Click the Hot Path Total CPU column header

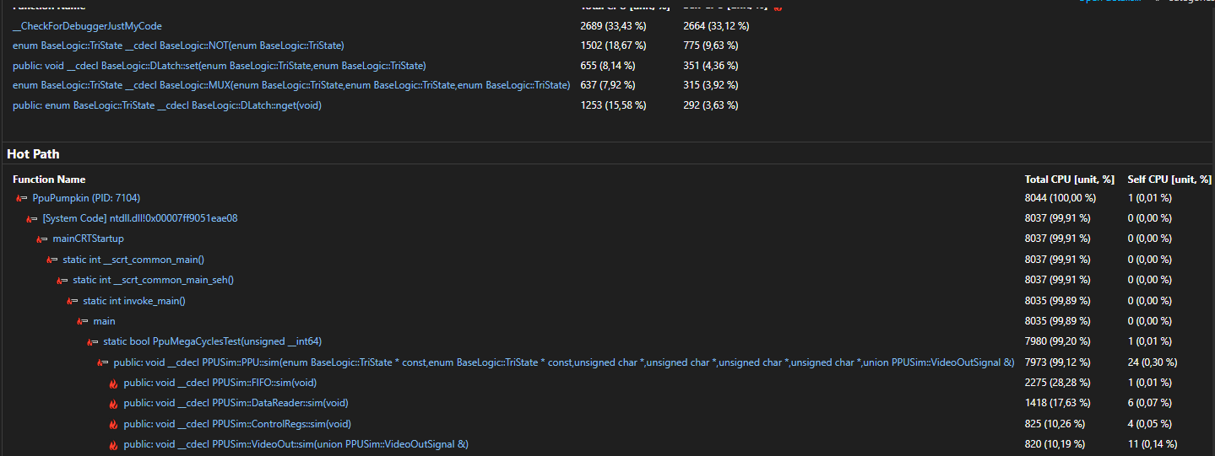tap(1070, 180)
